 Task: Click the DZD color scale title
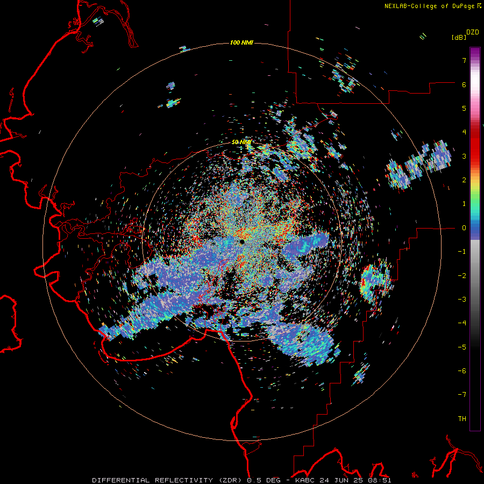pyautogui.click(x=473, y=32)
